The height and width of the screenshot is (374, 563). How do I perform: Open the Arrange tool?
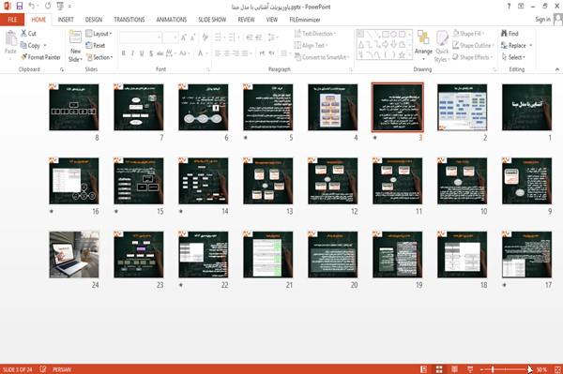pyautogui.click(x=423, y=46)
